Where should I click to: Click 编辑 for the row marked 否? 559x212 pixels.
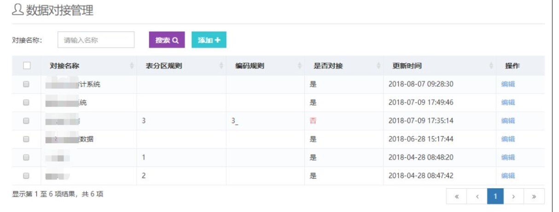pyautogui.click(x=508, y=121)
